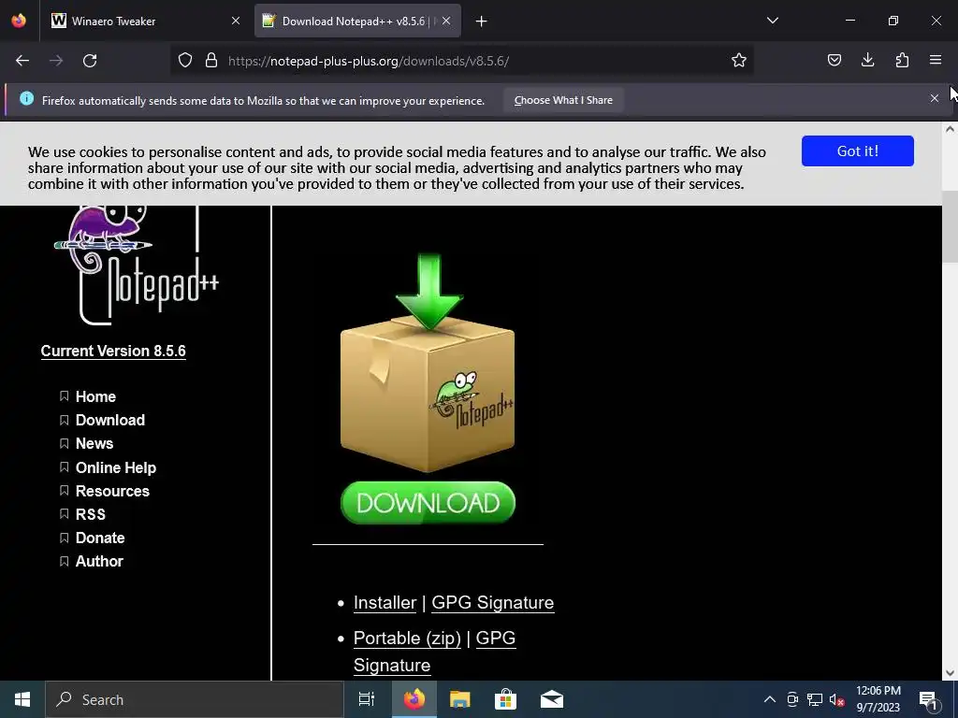Open Microsoft Store from the taskbar
This screenshot has height=718, width=958.
coord(505,699)
